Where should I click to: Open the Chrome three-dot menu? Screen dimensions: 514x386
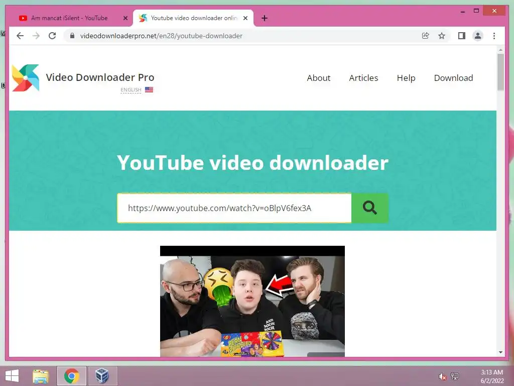(x=494, y=36)
